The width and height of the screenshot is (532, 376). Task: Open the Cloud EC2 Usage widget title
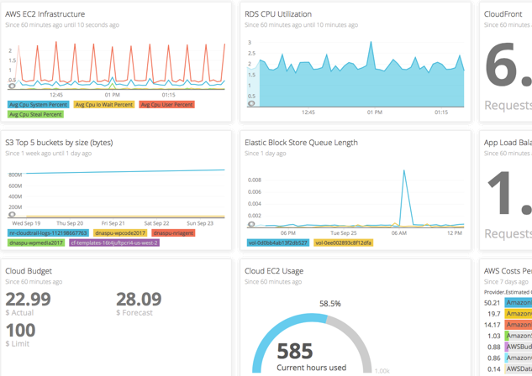pyautogui.click(x=274, y=271)
